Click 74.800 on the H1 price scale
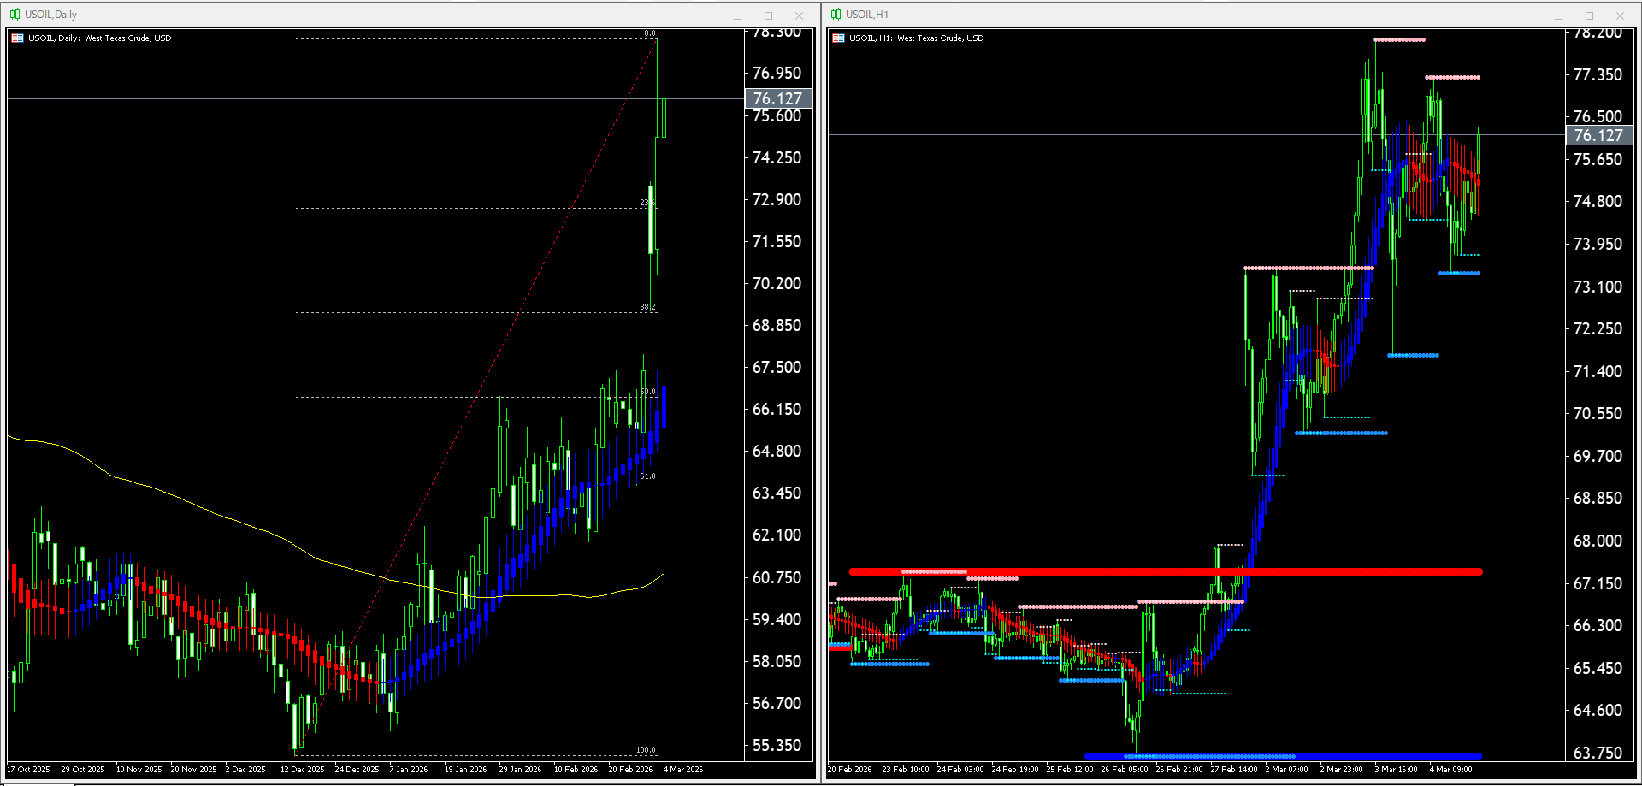Screen dimensions: 1642x786 tap(1598, 201)
